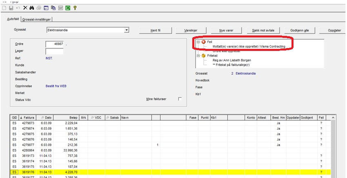This screenshot has height=178, width=347.
Task: Click the yellow package icon beside Fritekst
Action: click(x=204, y=56)
